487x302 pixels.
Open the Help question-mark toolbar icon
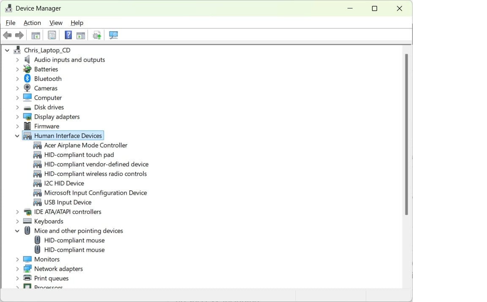(x=68, y=35)
